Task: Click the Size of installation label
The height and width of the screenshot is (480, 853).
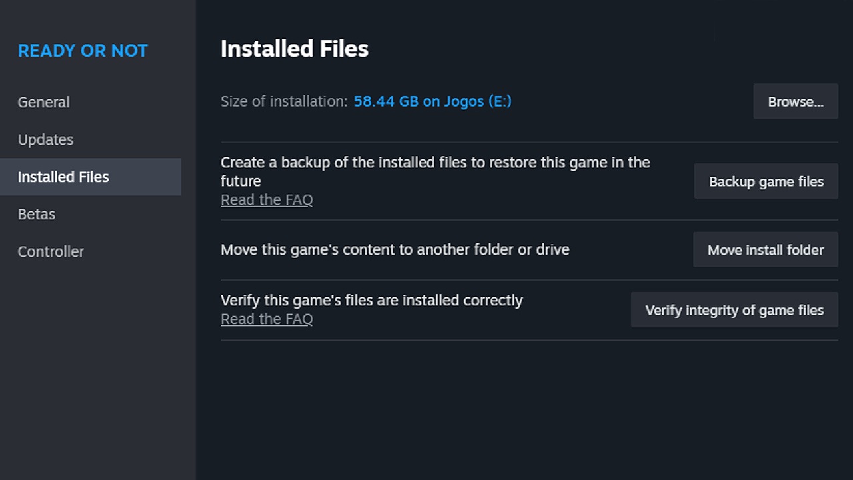Action: coord(283,101)
